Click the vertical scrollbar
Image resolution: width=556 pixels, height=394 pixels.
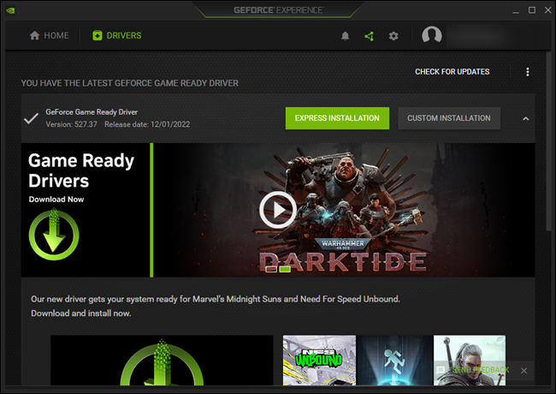[548, 142]
